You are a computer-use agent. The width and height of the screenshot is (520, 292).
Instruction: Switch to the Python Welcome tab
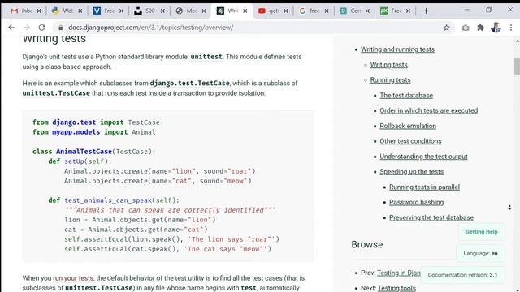point(63,11)
